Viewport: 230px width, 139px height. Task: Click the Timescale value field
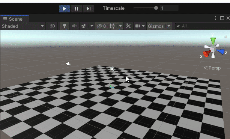coord(169,8)
